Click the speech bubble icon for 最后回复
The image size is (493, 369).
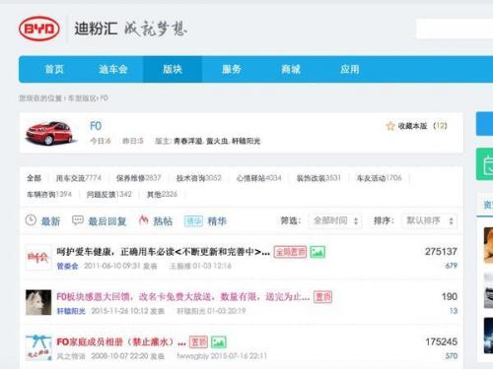pyautogui.click(x=78, y=220)
